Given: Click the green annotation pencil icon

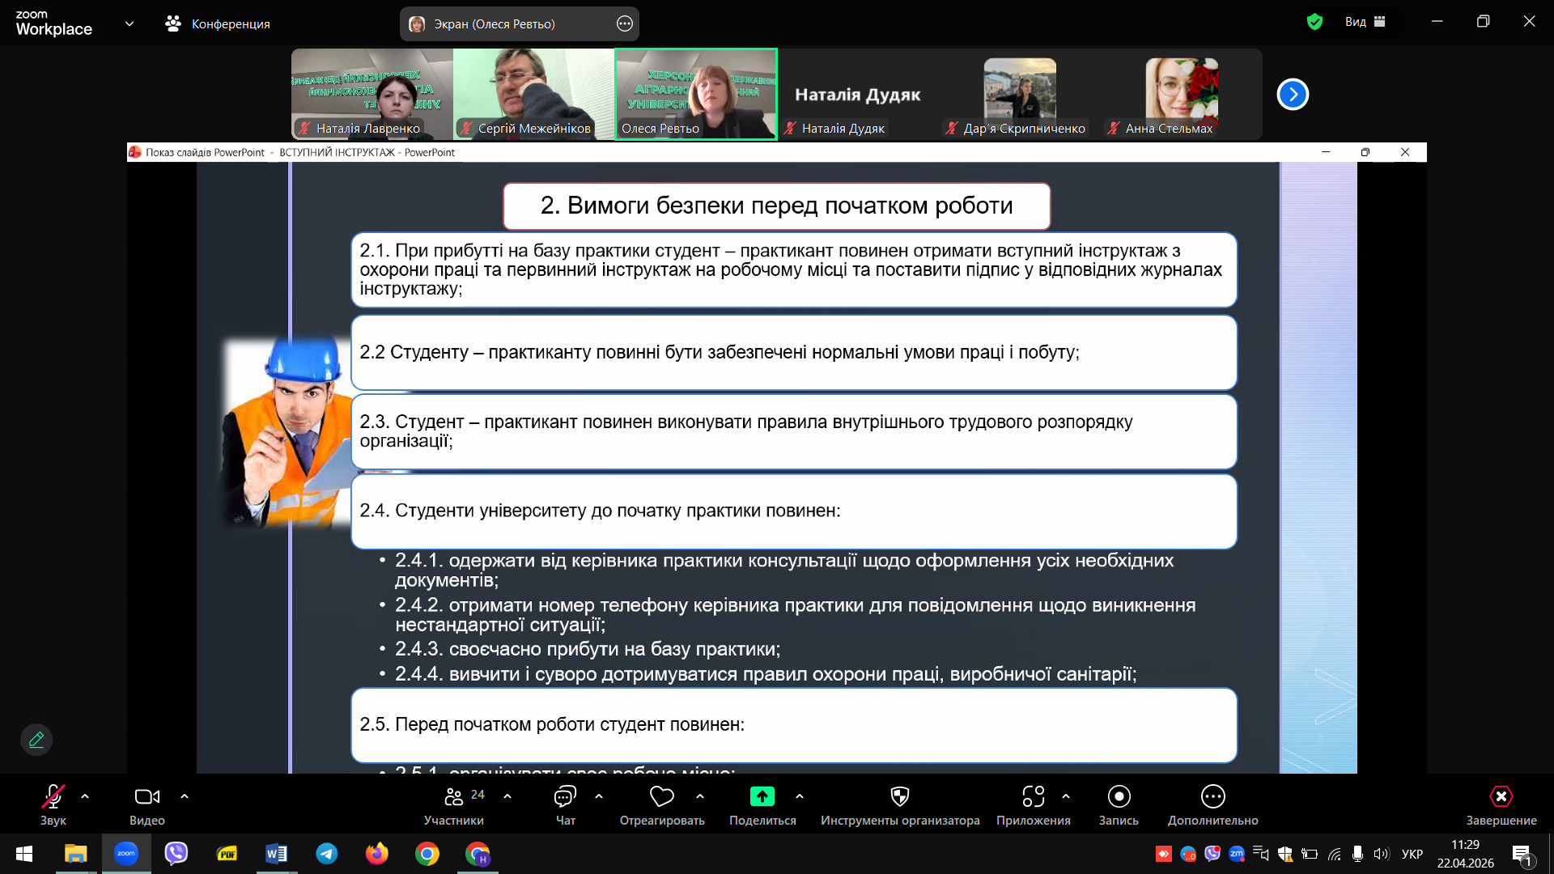Looking at the screenshot, I should click(36, 740).
